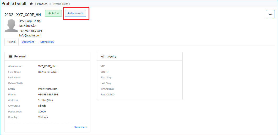
Task: Select the Postal code value 80000
Action: pos(42,112)
